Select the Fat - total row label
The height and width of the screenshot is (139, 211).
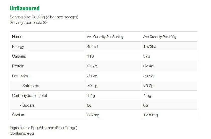point(20,76)
